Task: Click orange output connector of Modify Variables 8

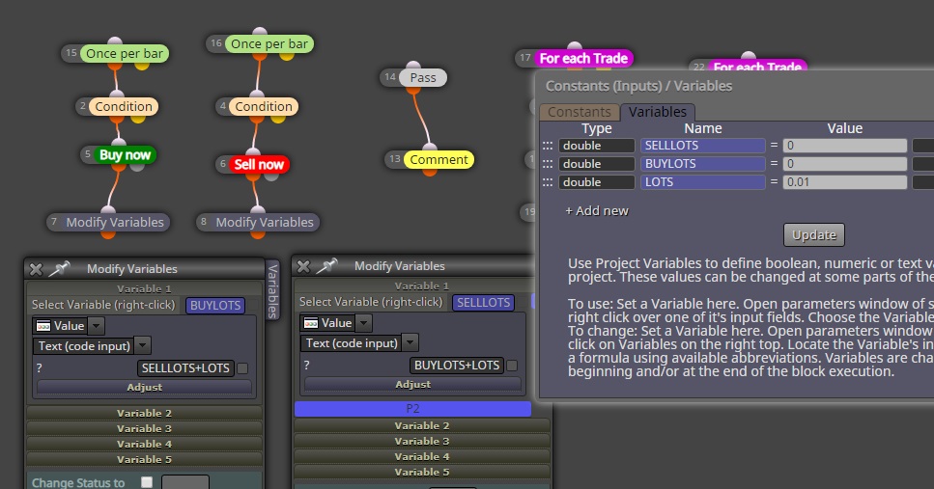Action: (257, 233)
